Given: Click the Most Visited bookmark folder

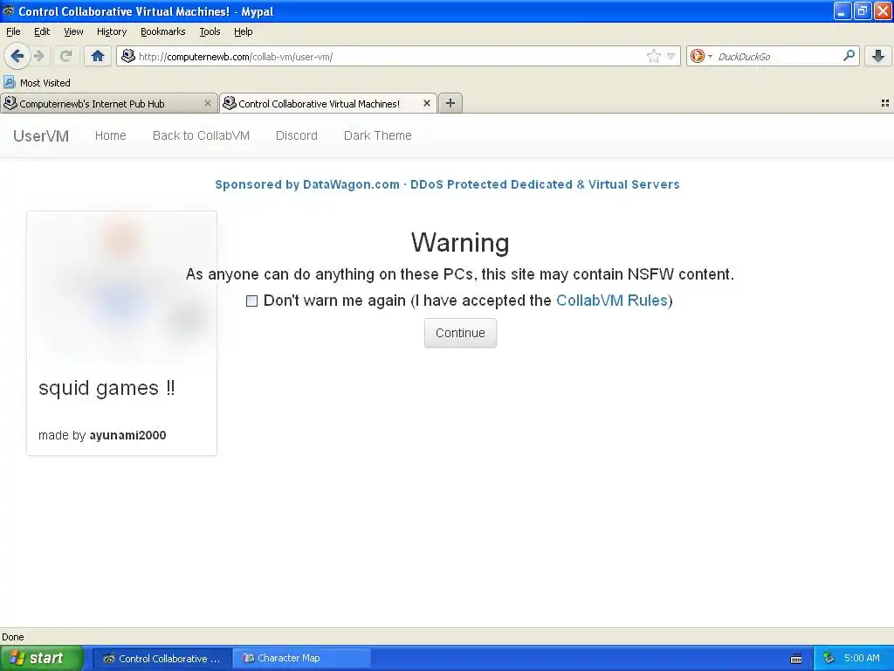Looking at the screenshot, I should (x=38, y=83).
